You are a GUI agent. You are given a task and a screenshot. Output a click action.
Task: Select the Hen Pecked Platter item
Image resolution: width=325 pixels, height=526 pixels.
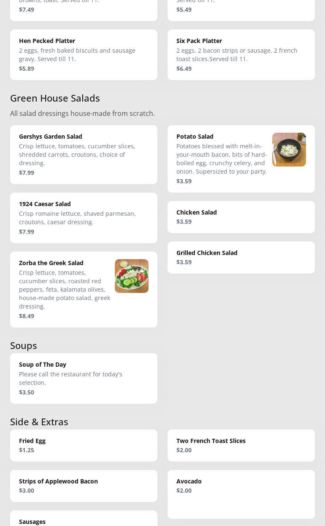pyautogui.click(x=84, y=54)
